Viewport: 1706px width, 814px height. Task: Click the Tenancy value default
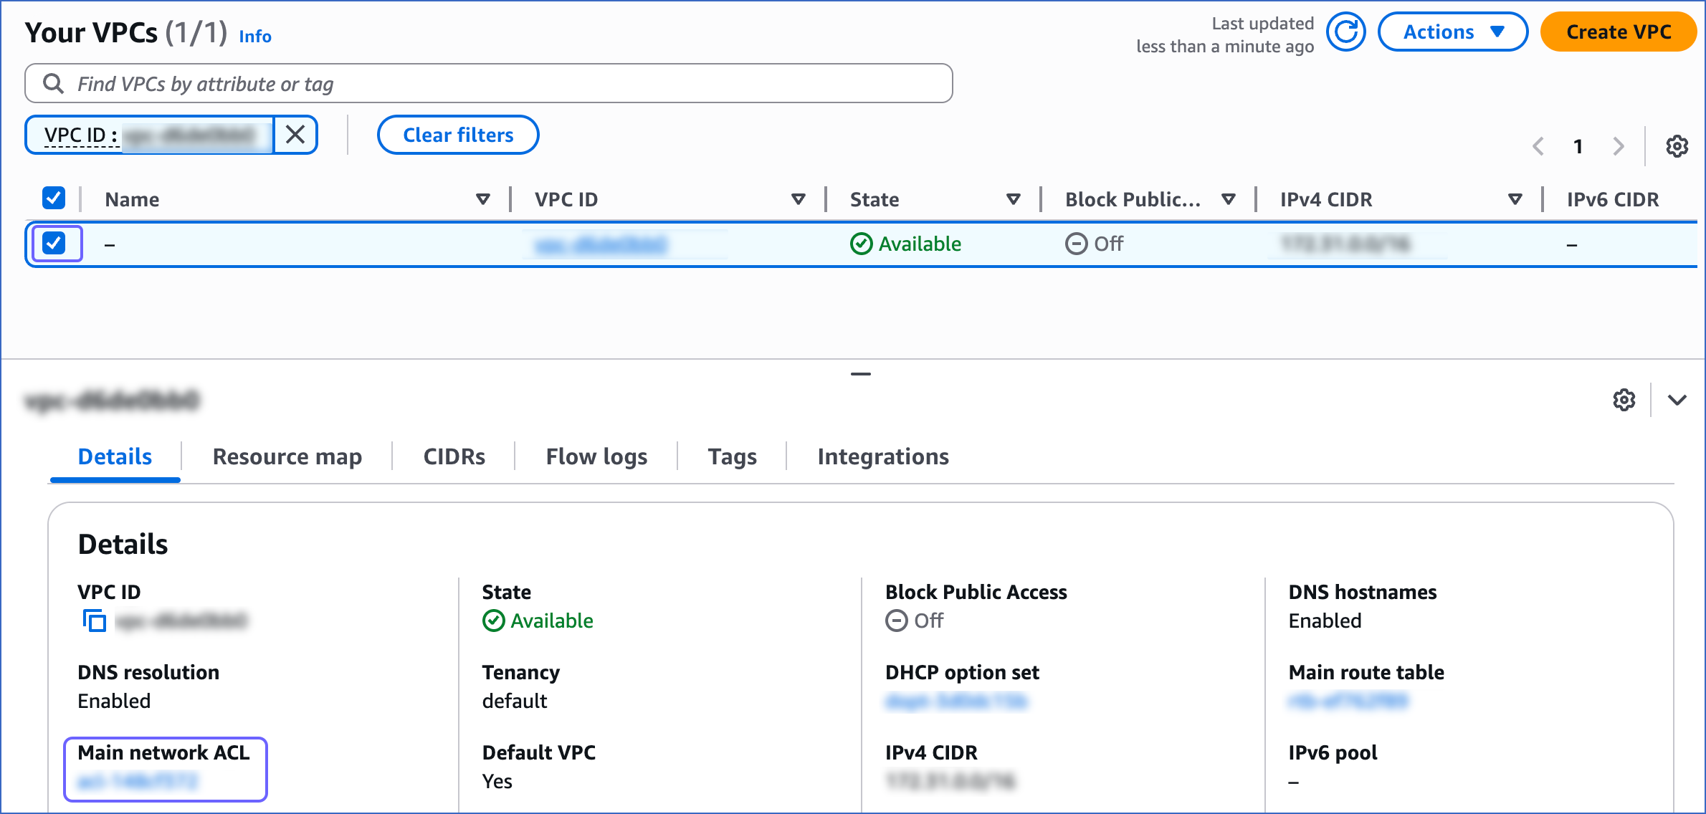[x=515, y=702]
